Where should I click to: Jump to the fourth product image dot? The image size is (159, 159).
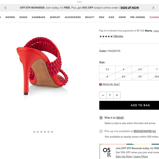[x=45, y=132]
